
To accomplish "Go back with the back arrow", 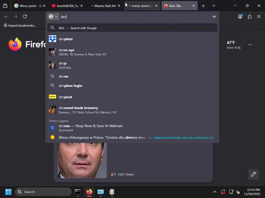I will coord(6,16).
